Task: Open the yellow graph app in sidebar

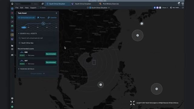Action: 12,35
